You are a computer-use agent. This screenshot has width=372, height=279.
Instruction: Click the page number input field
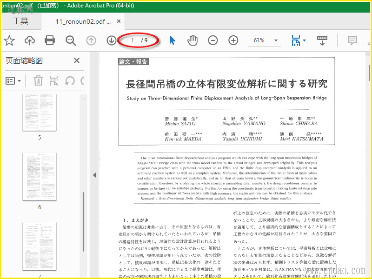[133, 40]
